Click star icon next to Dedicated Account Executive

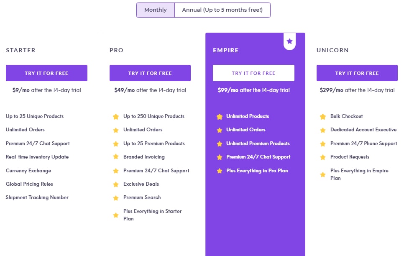[323, 130]
